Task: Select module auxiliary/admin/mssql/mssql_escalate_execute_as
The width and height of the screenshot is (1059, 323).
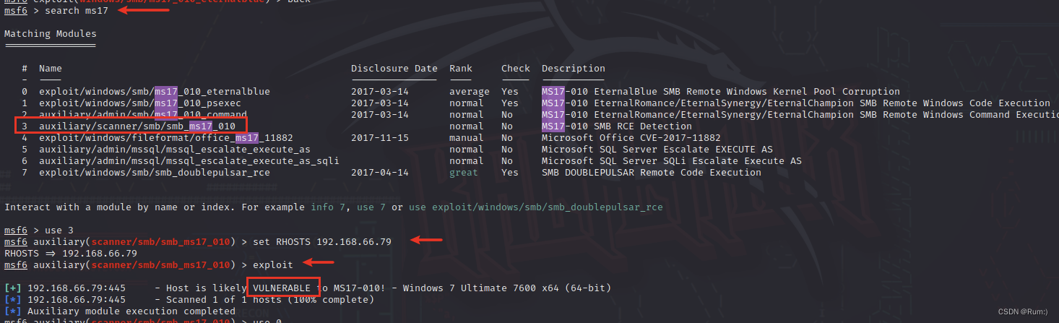Action: pos(175,150)
